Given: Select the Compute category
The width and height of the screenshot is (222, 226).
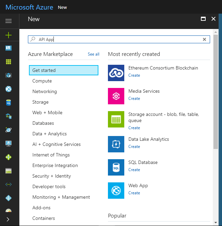Looking at the screenshot, I should coord(42,81).
